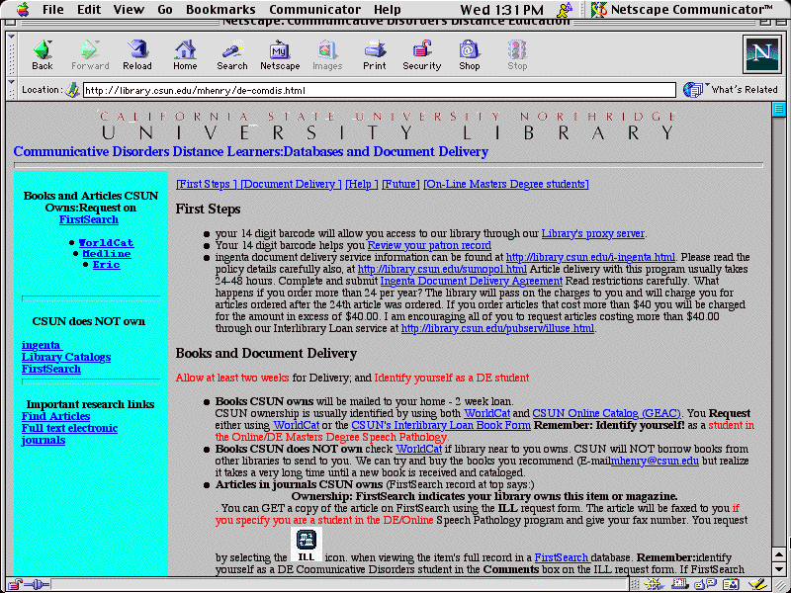Image resolution: width=791 pixels, height=593 pixels.
Task: Open Navigator from component bar
Action: coord(655,585)
